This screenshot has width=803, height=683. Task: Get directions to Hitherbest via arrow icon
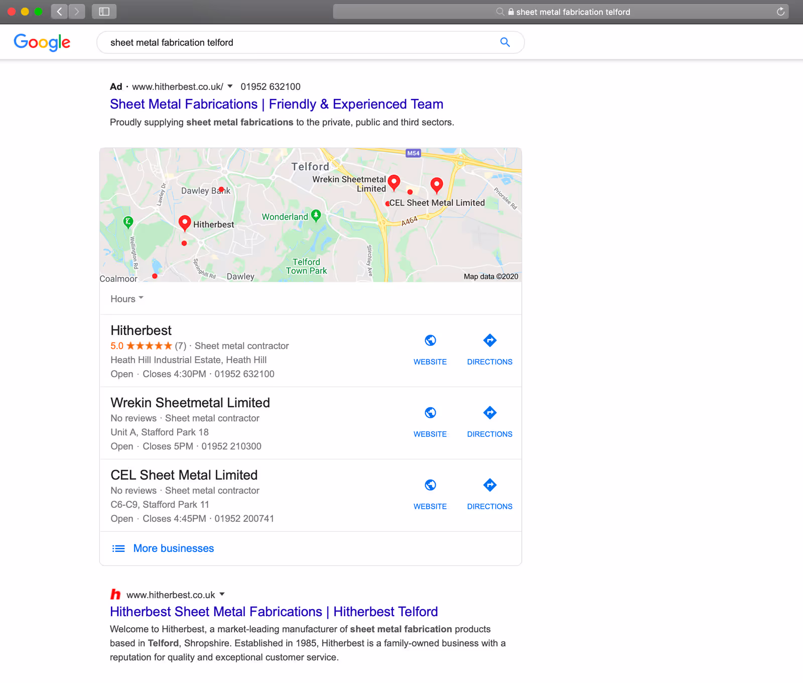(x=490, y=340)
